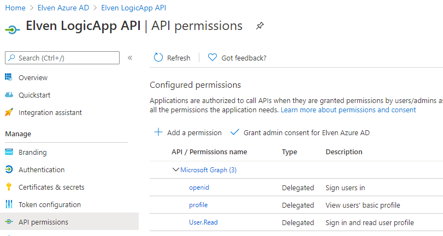Image resolution: width=443 pixels, height=236 pixels.
Task: Pin the API permissions blade
Action: coord(259,26)
